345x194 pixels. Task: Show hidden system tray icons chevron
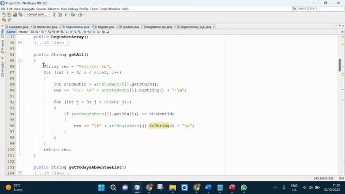(x=275, y=188)
